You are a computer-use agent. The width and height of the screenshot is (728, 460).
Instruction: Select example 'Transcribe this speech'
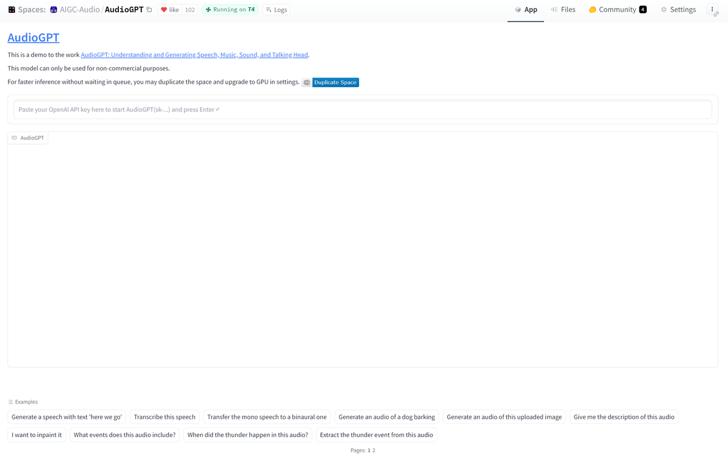coord(164,417)
